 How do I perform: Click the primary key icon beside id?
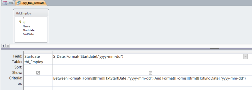click(x=20, y=22)
